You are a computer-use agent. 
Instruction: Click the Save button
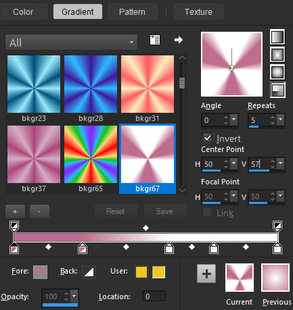pos(165,211)
